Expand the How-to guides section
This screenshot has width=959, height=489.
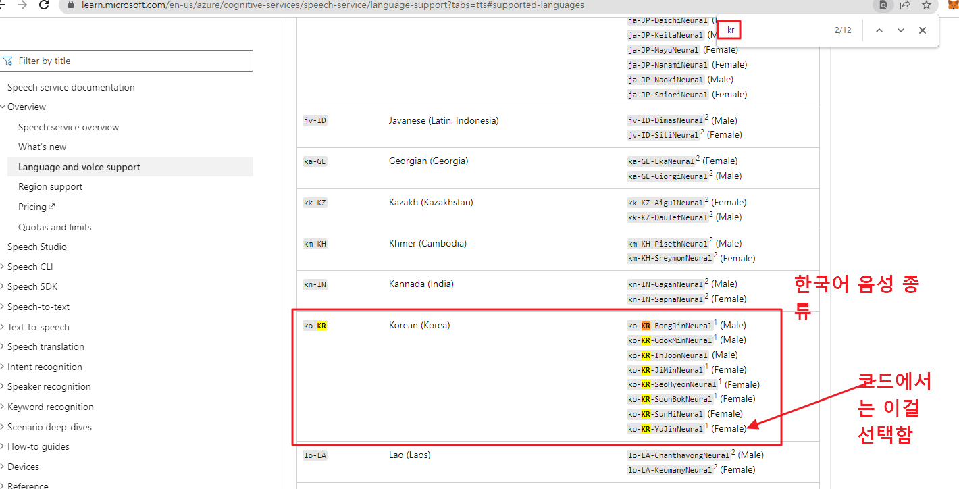(3, 446)
